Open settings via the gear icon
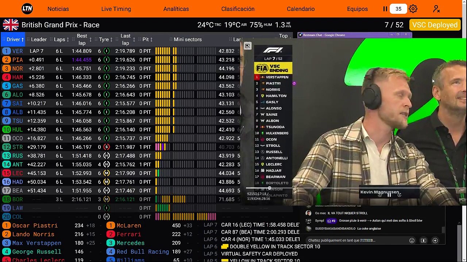467x262 pixels. coord(413,9)
